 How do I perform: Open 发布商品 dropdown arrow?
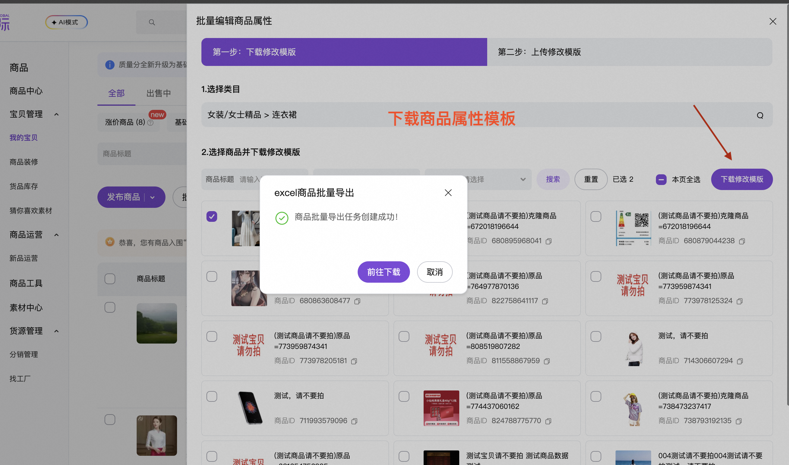click(152, 197)
